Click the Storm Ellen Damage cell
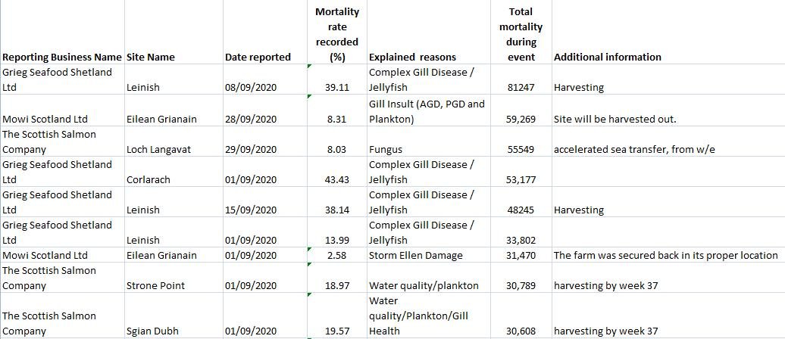The width and height of the screenshot is (785, 339). click(x=415, y=255)
